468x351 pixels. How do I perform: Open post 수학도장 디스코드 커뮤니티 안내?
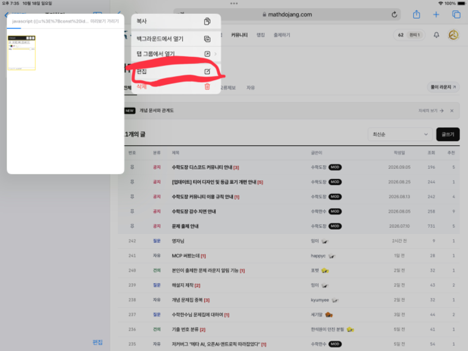click(x=205, y=167)
